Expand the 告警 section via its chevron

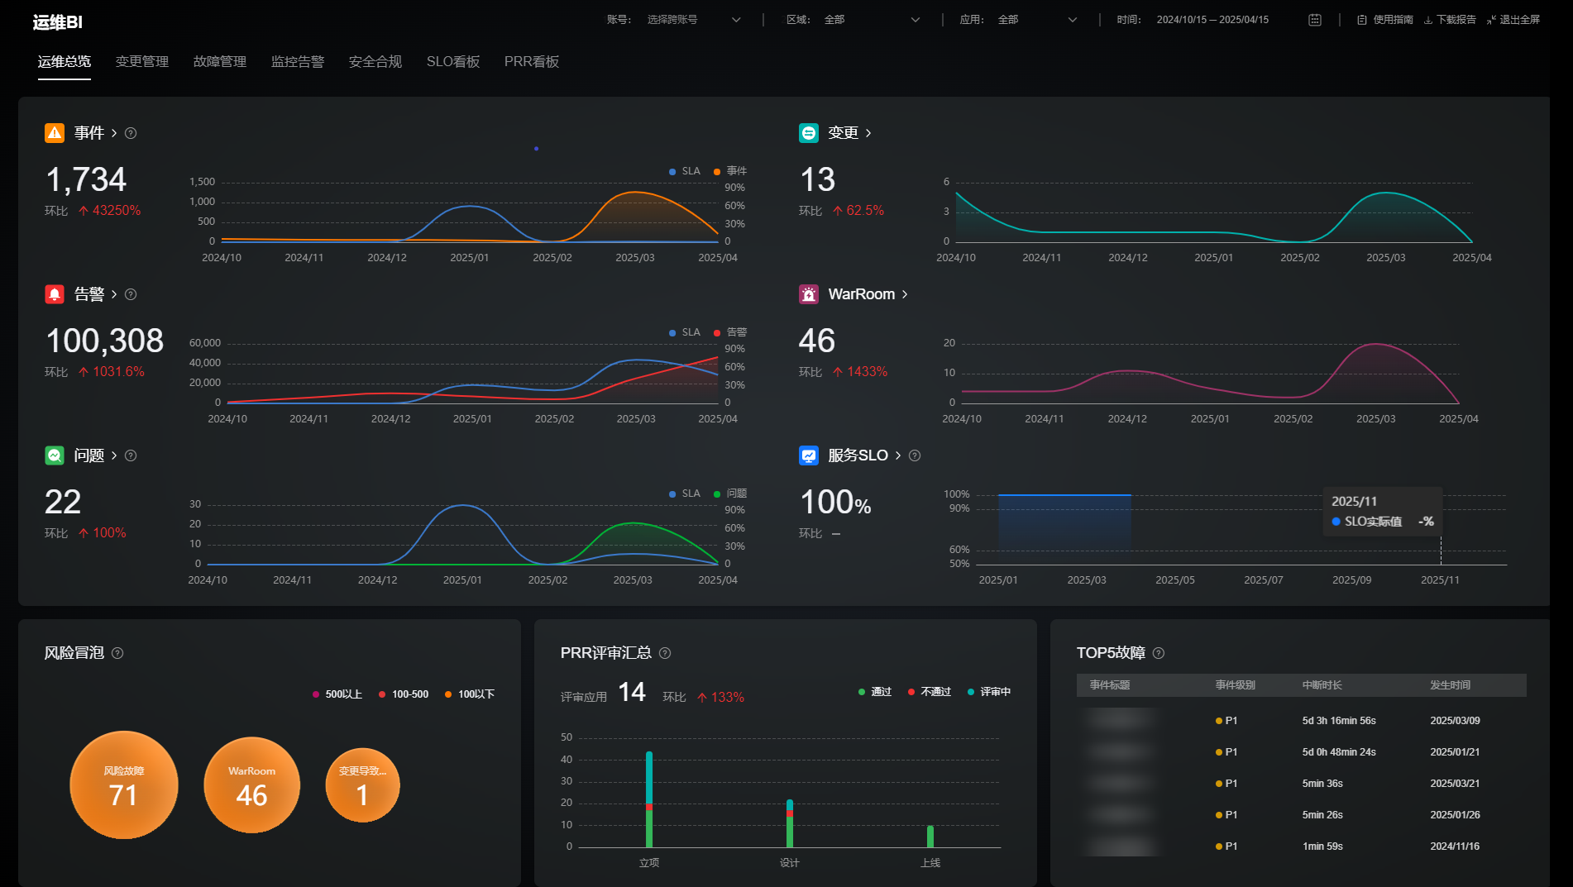click(x=114, y=294)
